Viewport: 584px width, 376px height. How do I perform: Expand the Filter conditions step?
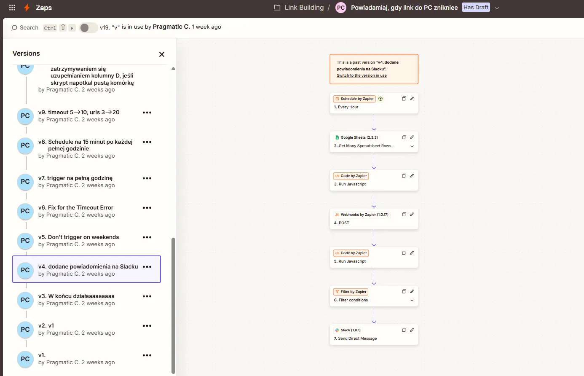(x=412, y=301)
